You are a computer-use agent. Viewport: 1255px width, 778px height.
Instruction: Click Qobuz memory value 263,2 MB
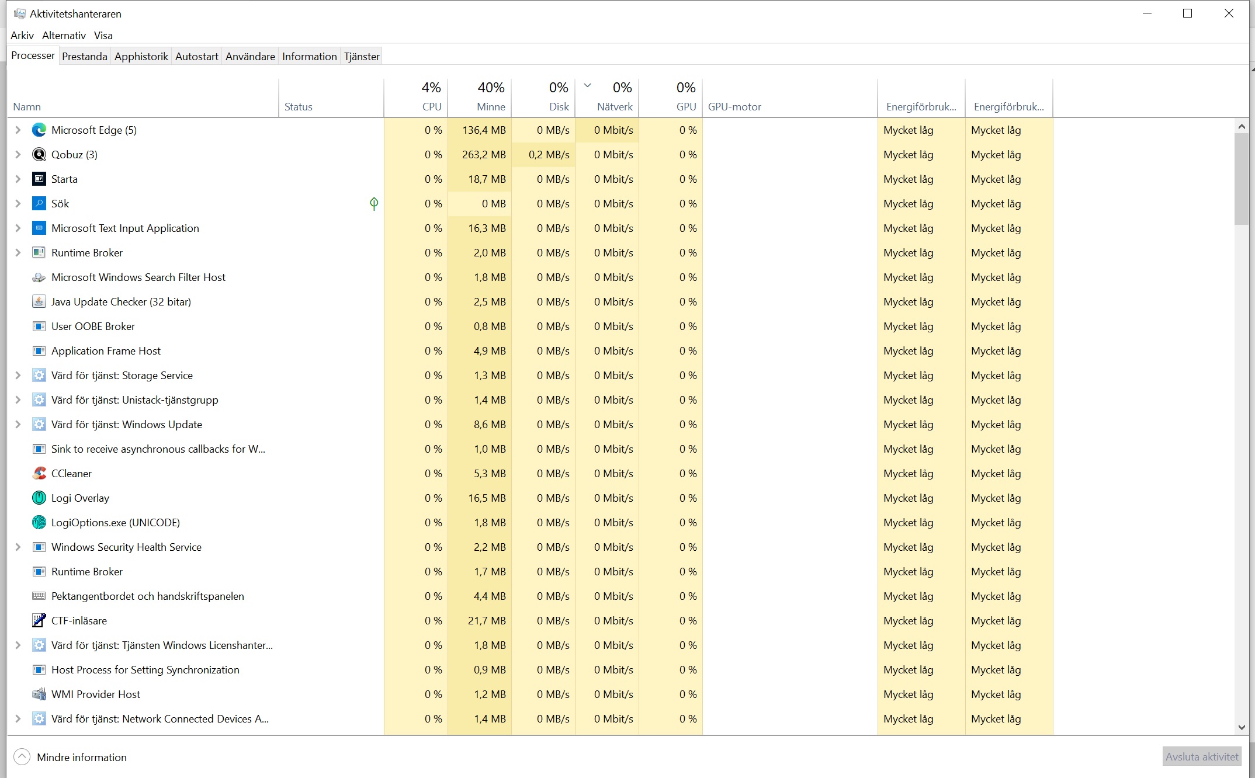point(484,155)
